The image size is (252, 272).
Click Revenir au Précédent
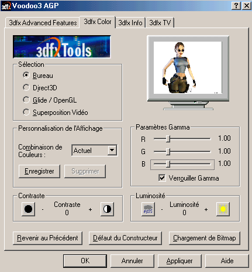coord(47,238)
